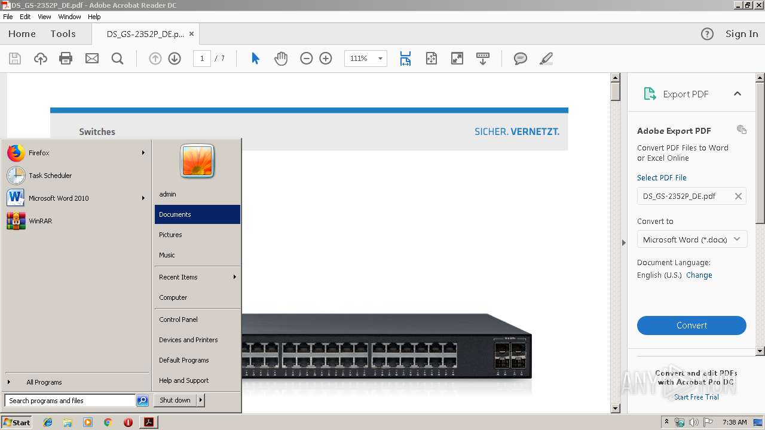Screen dimensions: 765x430
Task: Activate the Hand pan tool
Action: tap(281, 59)
